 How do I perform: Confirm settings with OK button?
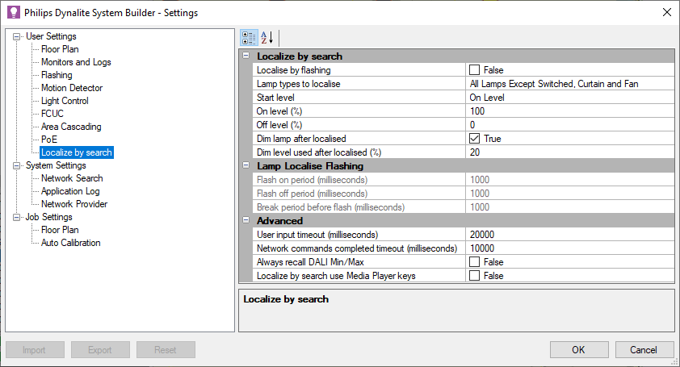(579, 350)
